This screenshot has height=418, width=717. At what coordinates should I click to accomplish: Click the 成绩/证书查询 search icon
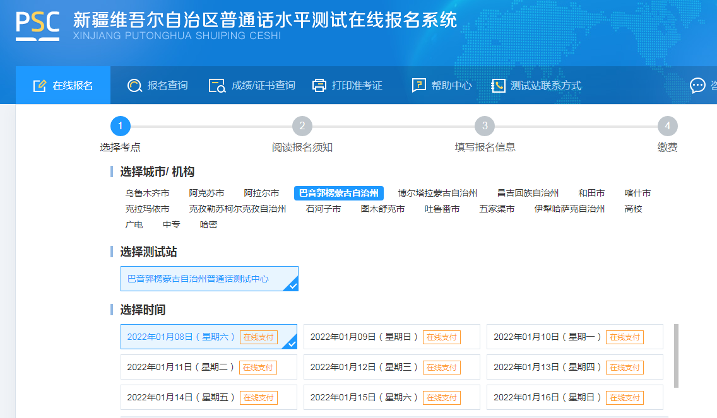click(217, 86)
